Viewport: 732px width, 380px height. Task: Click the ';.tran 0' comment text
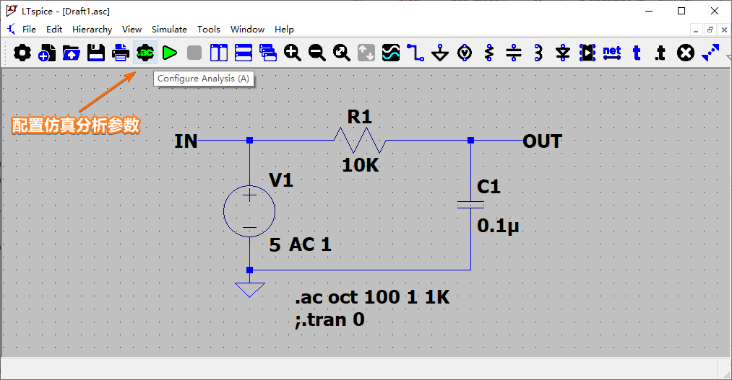330,320
